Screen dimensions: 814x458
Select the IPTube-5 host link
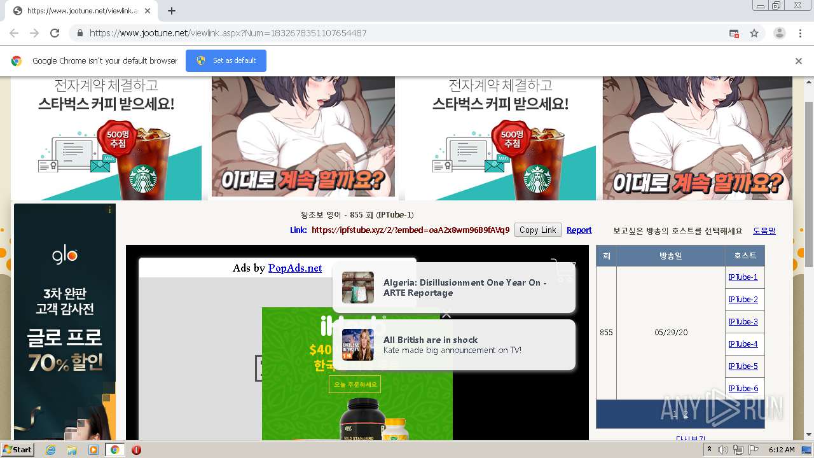pyautogui.click(x=743, y=366)
